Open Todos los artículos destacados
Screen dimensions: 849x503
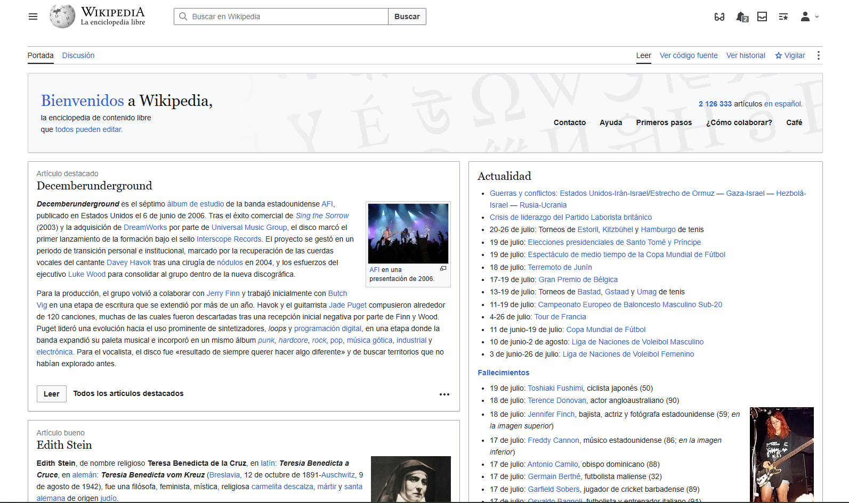pos(128,393)
